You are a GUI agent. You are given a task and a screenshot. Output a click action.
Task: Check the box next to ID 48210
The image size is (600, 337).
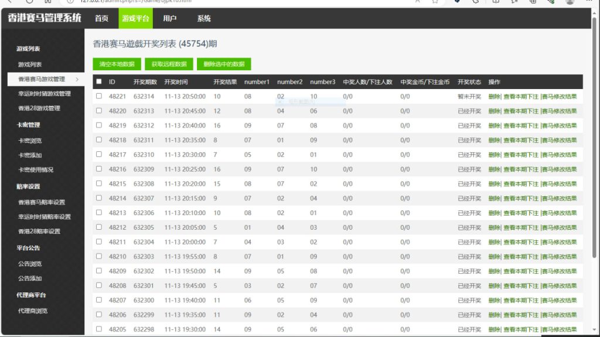click(98, 256)
